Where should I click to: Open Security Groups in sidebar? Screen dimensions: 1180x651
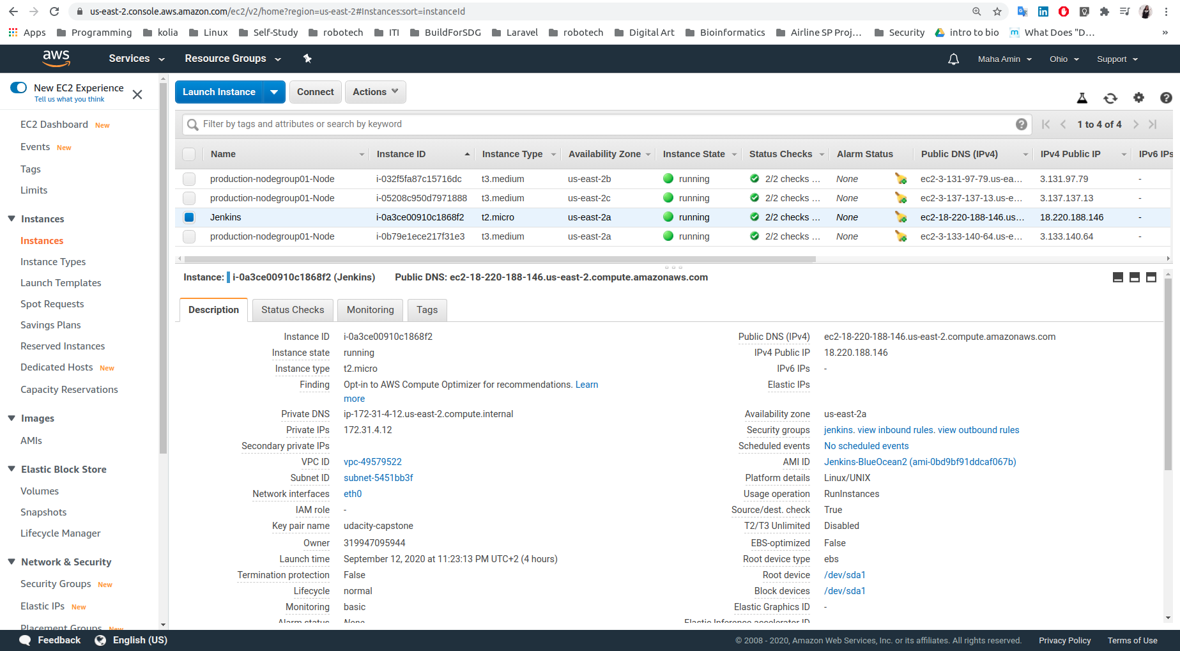point(56,584)
